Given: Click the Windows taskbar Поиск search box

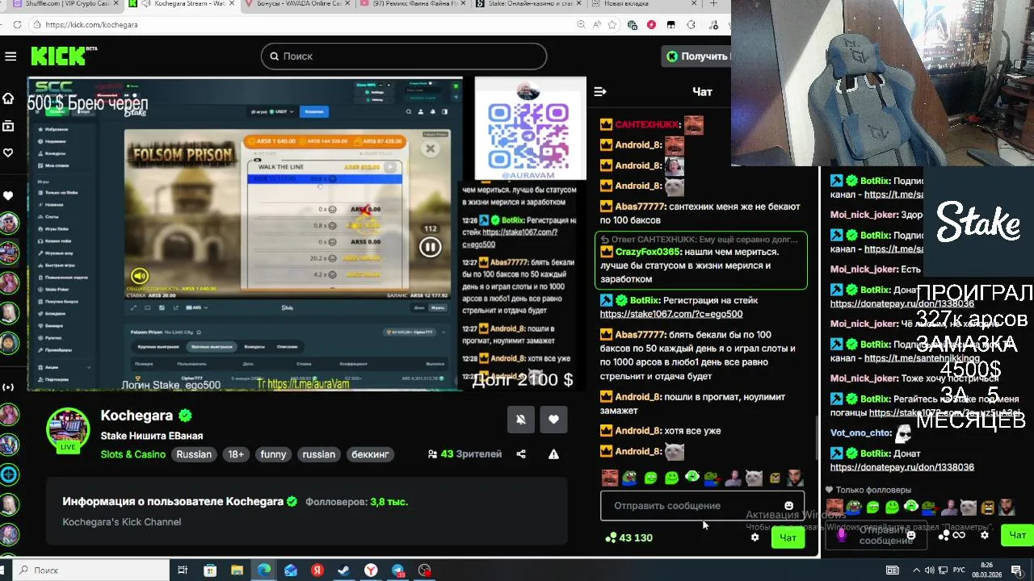Looking at the screenshot, I should click(x=91, y=571).
